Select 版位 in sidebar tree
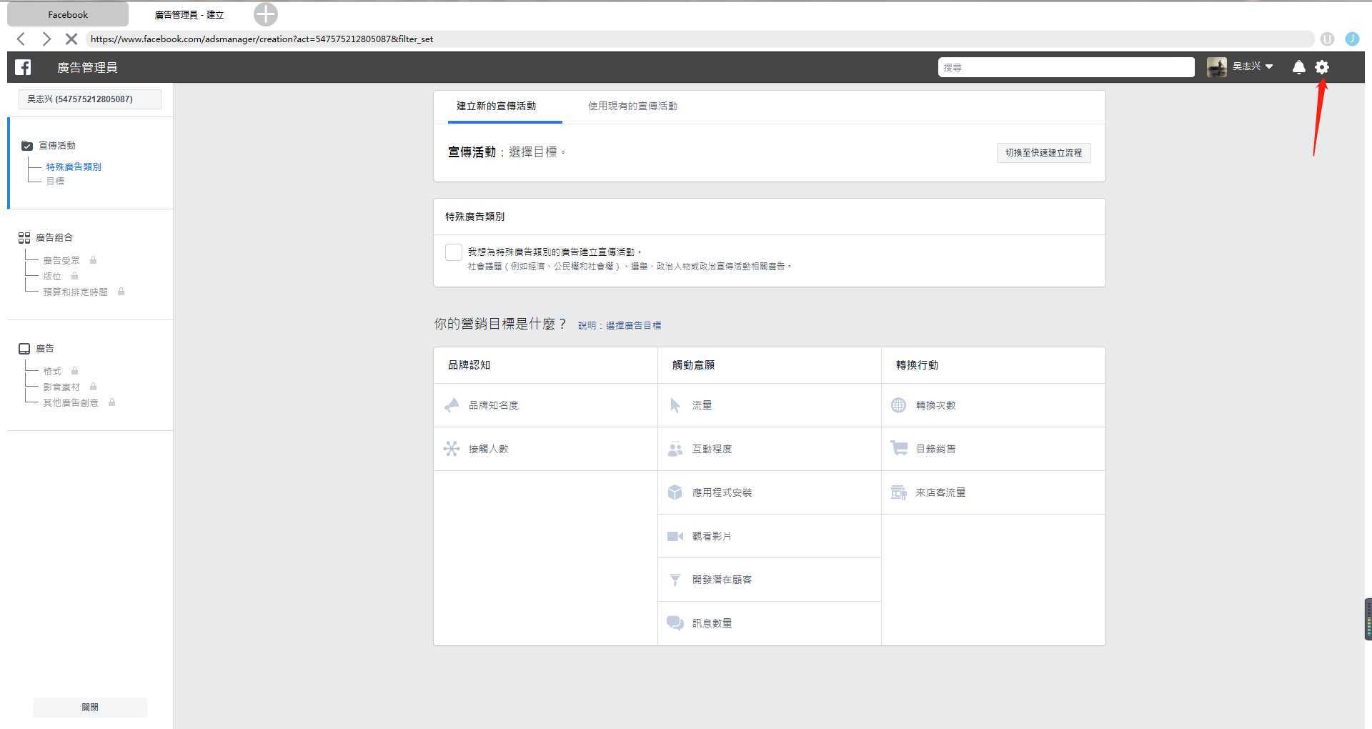The height and width of the screenshot is (729, 1372). 52,277
